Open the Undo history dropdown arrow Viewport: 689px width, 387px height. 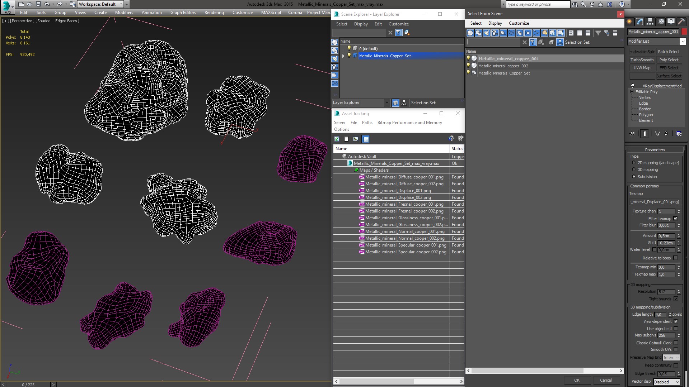(53, 4)
